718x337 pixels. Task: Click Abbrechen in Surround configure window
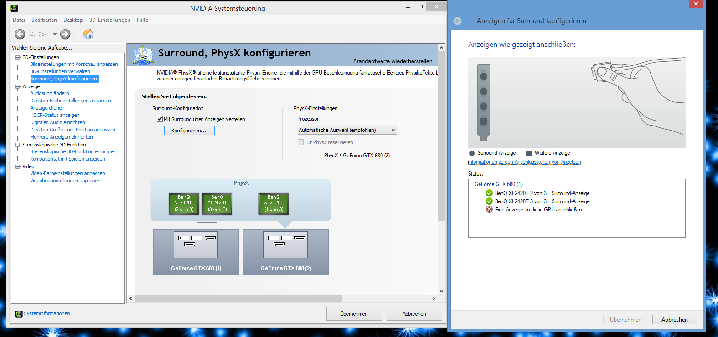point(675,320)
